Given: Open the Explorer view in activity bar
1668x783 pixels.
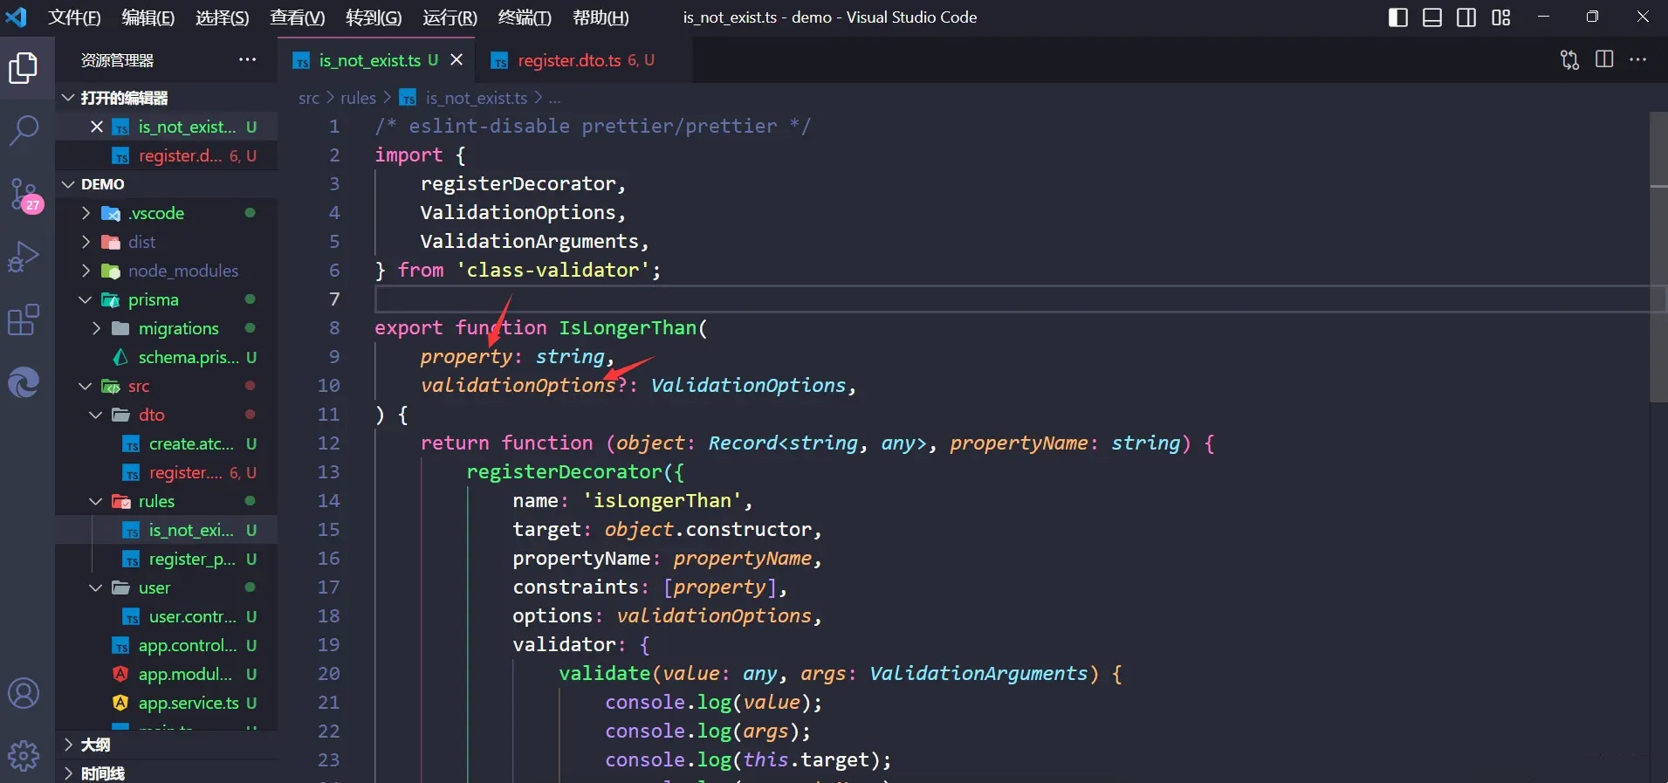Looking at the screenshot, I should coord(24,68).
